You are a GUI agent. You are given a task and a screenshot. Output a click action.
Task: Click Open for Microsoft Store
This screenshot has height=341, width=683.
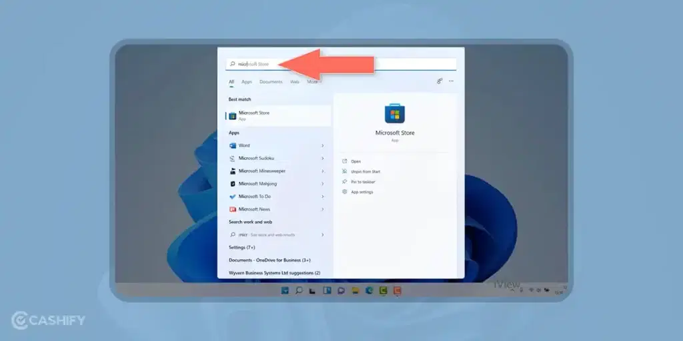click(356, 161)
